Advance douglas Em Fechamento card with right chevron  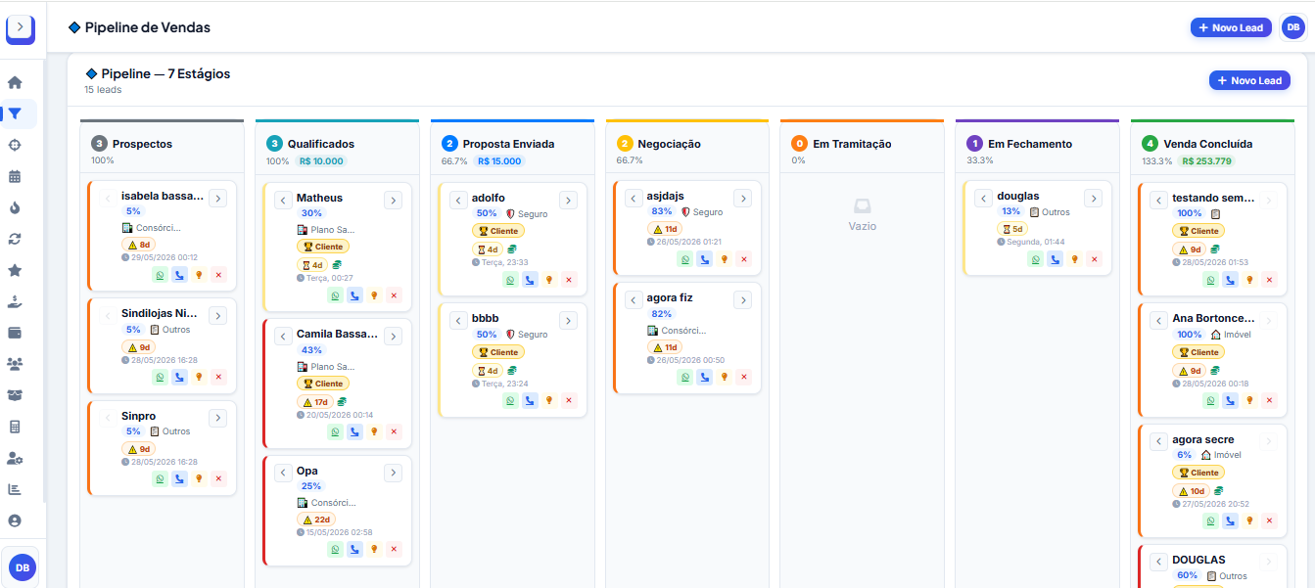click(x=1093, y=199)
